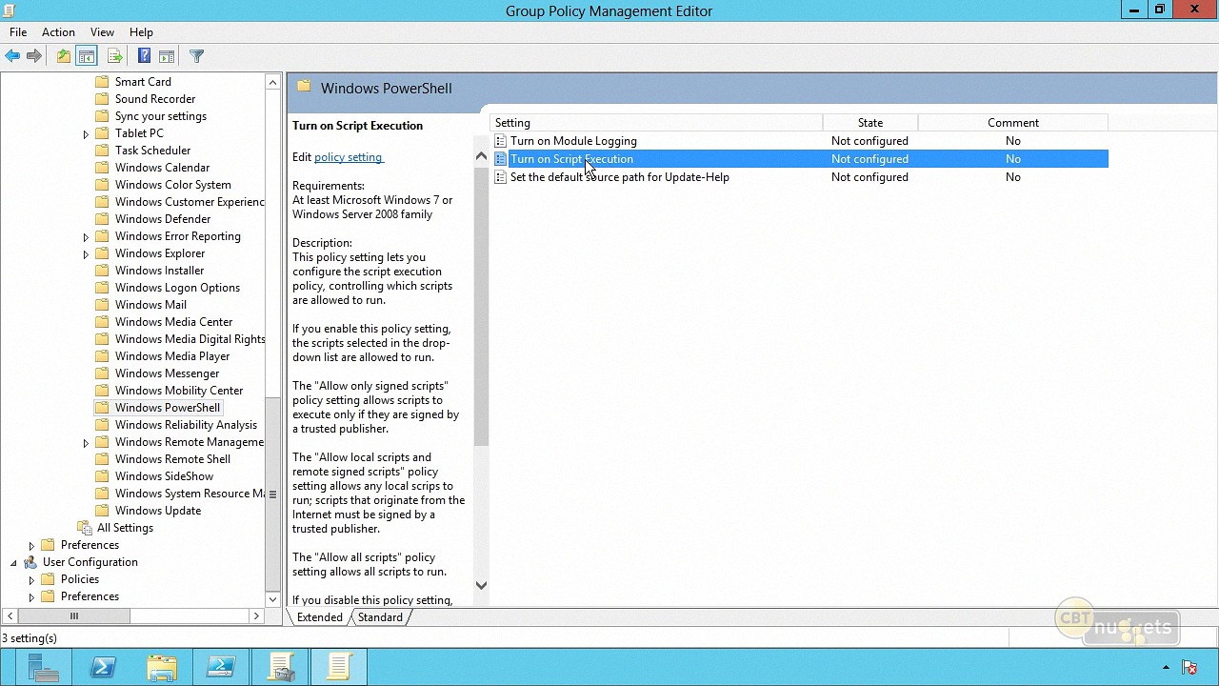The width and height of the screenshot is (1219, 686).
Task: Collapse the User Configuration node
Action: point(13,563)
